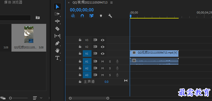
Task: Toggle V3 track visibility eye
Action: coord(103,40)
